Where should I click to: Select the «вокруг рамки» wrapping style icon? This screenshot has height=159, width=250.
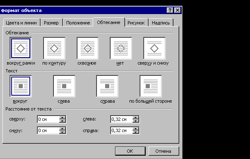click(21, 48)
